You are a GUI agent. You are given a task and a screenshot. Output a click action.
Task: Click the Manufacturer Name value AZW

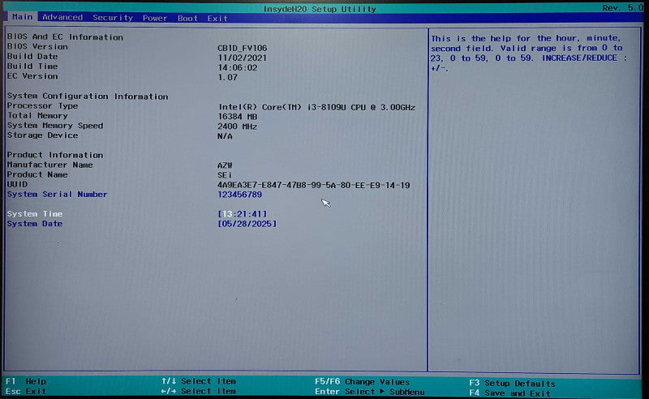point(225,165)
